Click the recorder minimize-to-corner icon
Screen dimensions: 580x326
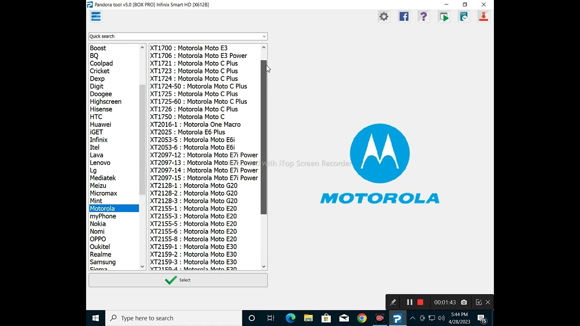pyautogui.click(x=478, y=302)
